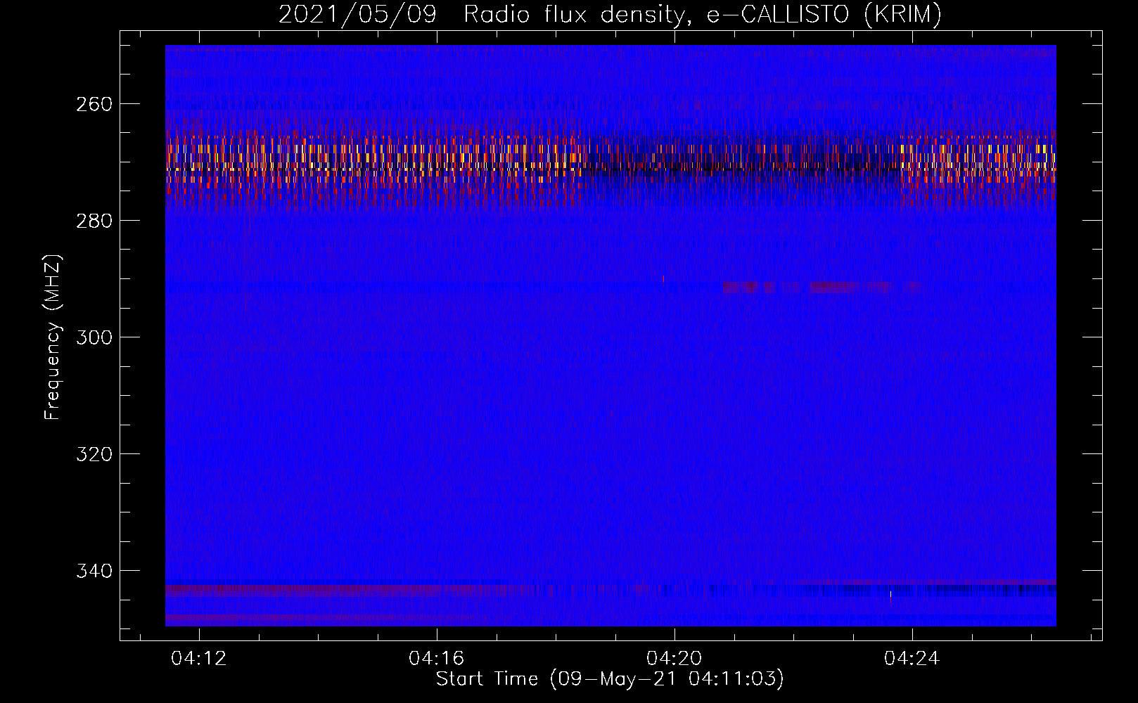Screen dimensions: 1138x703
Task: Click the 300 frequency tick label
Action: click(94, 337)
